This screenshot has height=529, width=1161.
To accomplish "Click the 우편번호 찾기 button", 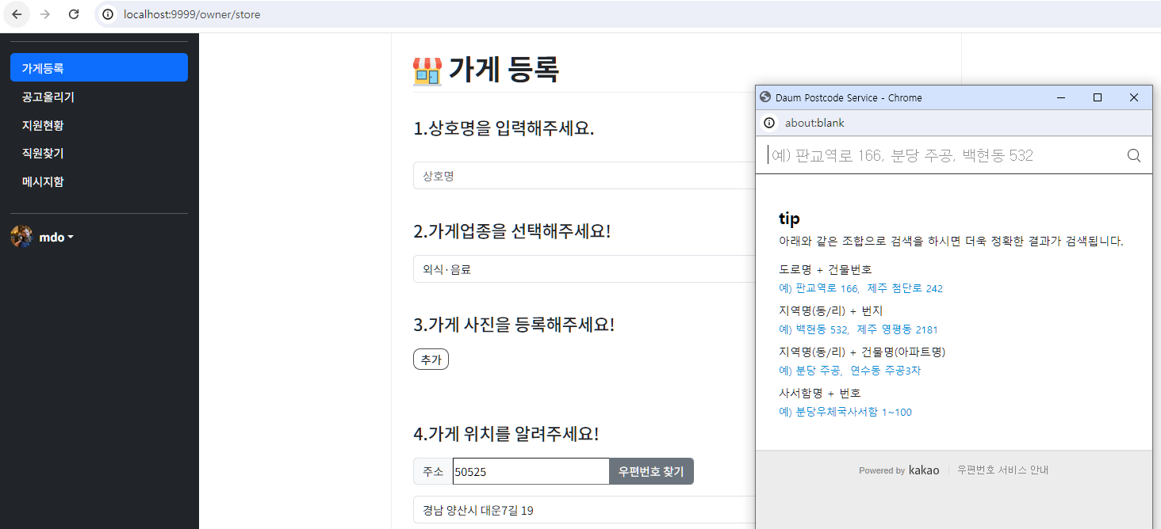I will (651, 471).
